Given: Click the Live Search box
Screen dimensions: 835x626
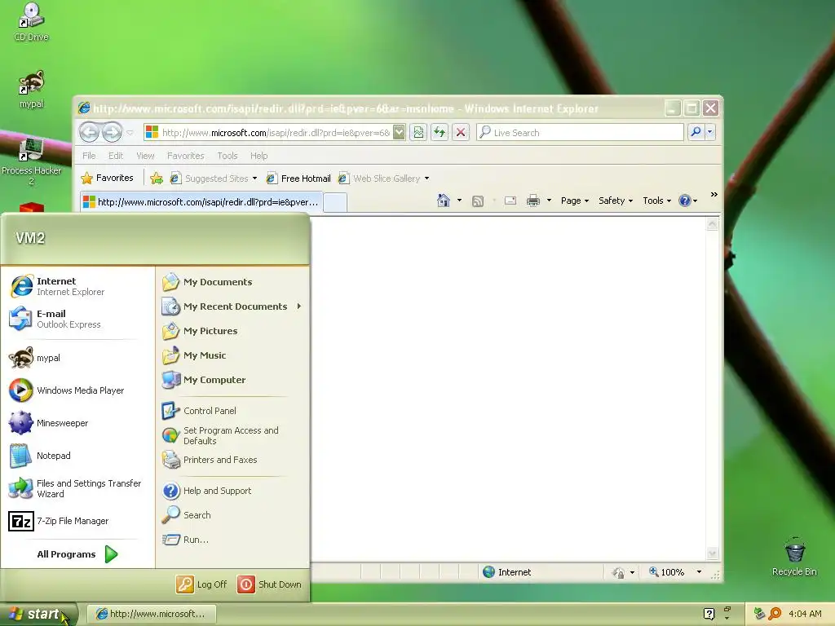Looking at the screenshot, I should pos(580,133).
